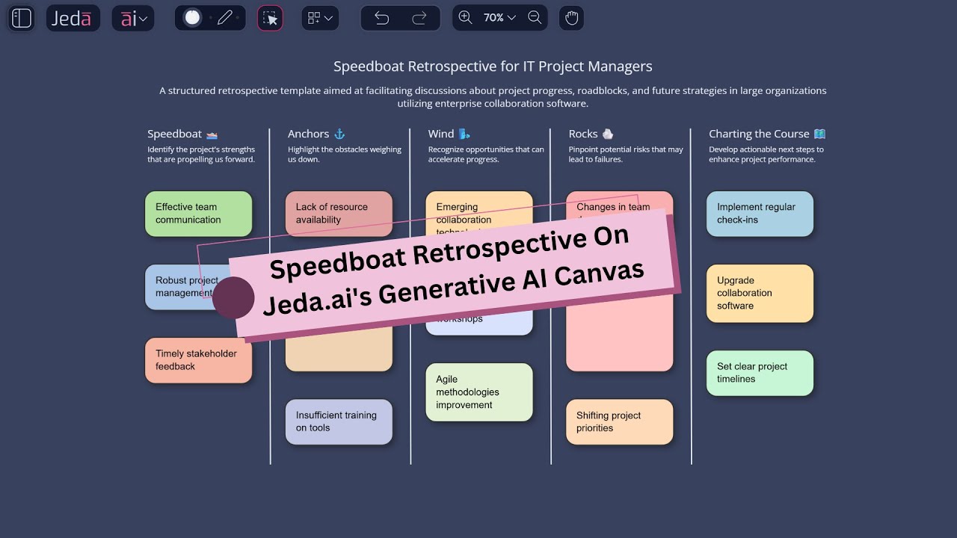Click Pinpoint potential risks description
Image resolution: width=957 pixels, height=538 pixels.
pyautogui.click(x=626, y=155)
